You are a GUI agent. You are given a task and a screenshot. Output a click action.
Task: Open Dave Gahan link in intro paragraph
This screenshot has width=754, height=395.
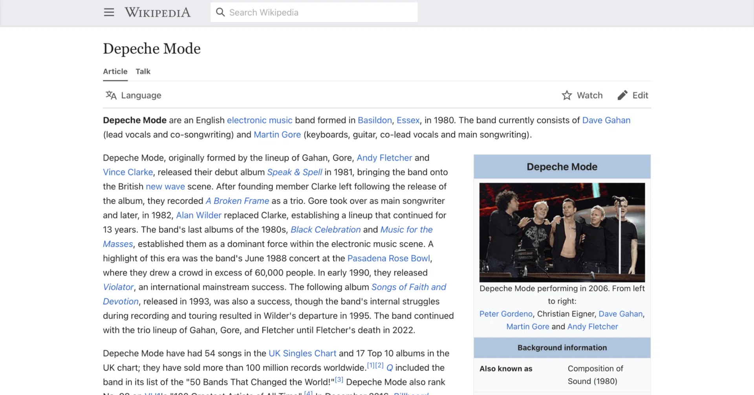click(606, 120)
